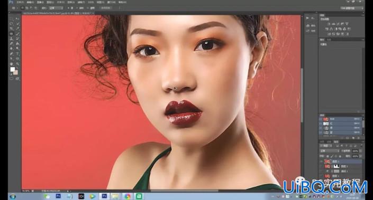This screenshot has width=373, height=200.
Task: Set the background color swatch
Action: pyautogui.click(x=15, y=72)
